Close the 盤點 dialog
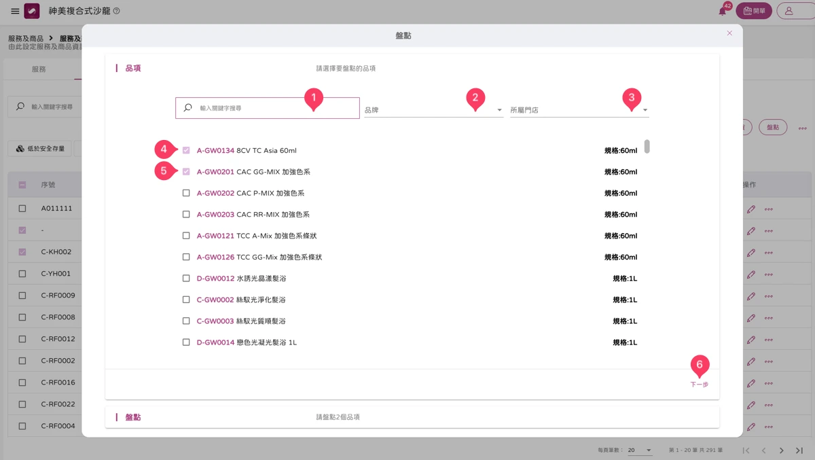The width and height of the screenshot is (815, 460). click(x=729, y=33)
